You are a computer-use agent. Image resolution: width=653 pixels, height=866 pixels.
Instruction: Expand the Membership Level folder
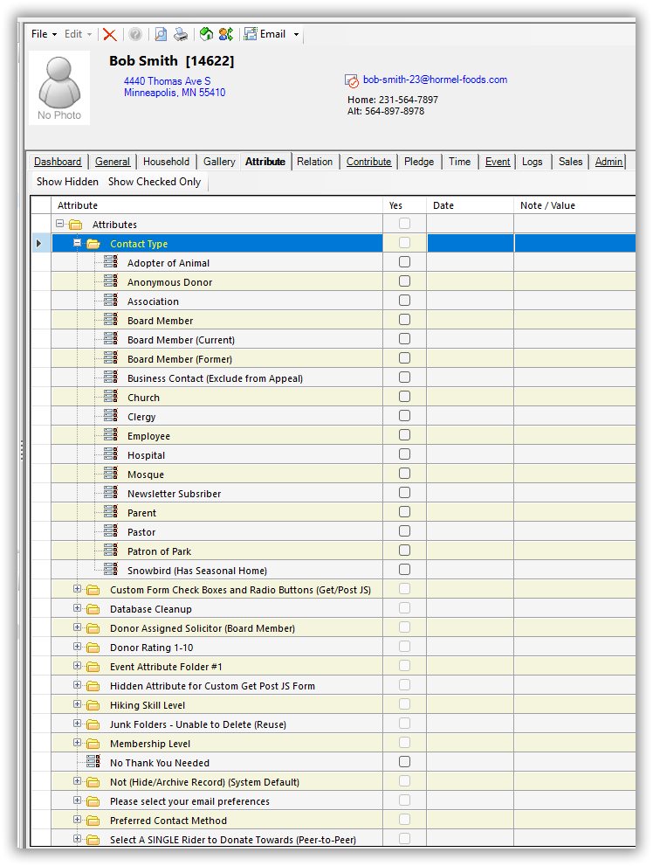click(78, 743)
